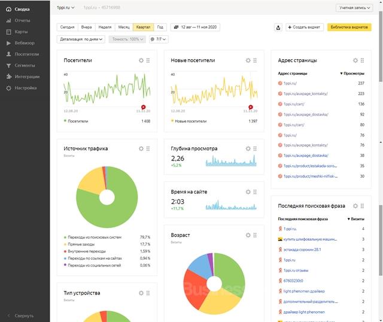Open gear settings on Возраст widget
Image resolution: width=383 pixels, height=322 pixels.
[x=248, y=235]
